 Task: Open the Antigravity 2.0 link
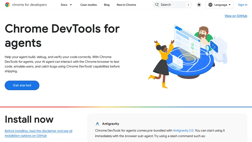click(183, 130)
